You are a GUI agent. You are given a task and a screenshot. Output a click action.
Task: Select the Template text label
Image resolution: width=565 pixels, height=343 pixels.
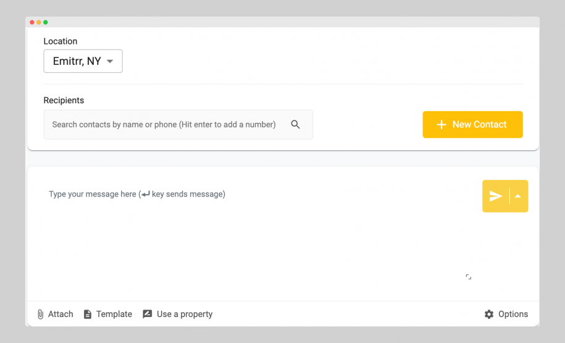click(x=114, y=314)
